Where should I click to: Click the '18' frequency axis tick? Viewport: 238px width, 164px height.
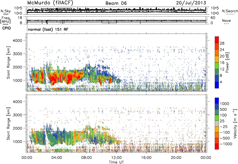[x=20, y=18]
